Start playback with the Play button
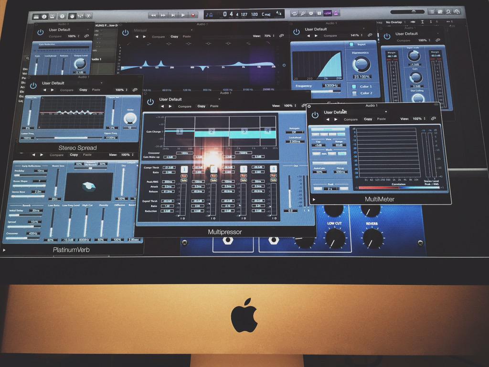The image size is (489, 367). pyautogui.click(x=183, y=15)
